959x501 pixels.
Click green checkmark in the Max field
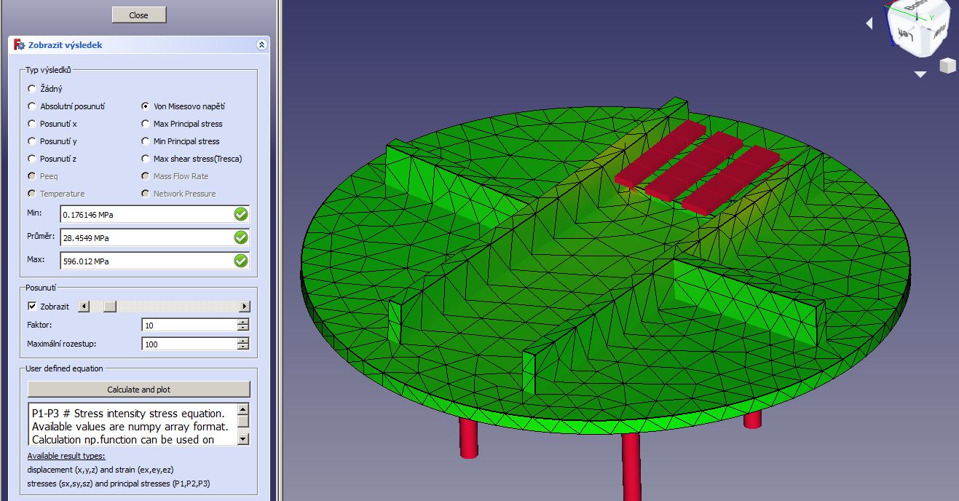(x=241, y=261)
